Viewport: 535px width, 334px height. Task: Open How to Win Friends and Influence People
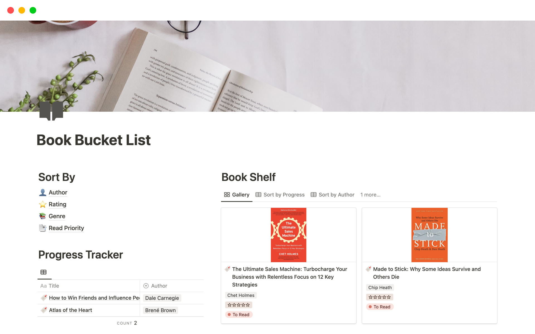(x=94, y=298)
